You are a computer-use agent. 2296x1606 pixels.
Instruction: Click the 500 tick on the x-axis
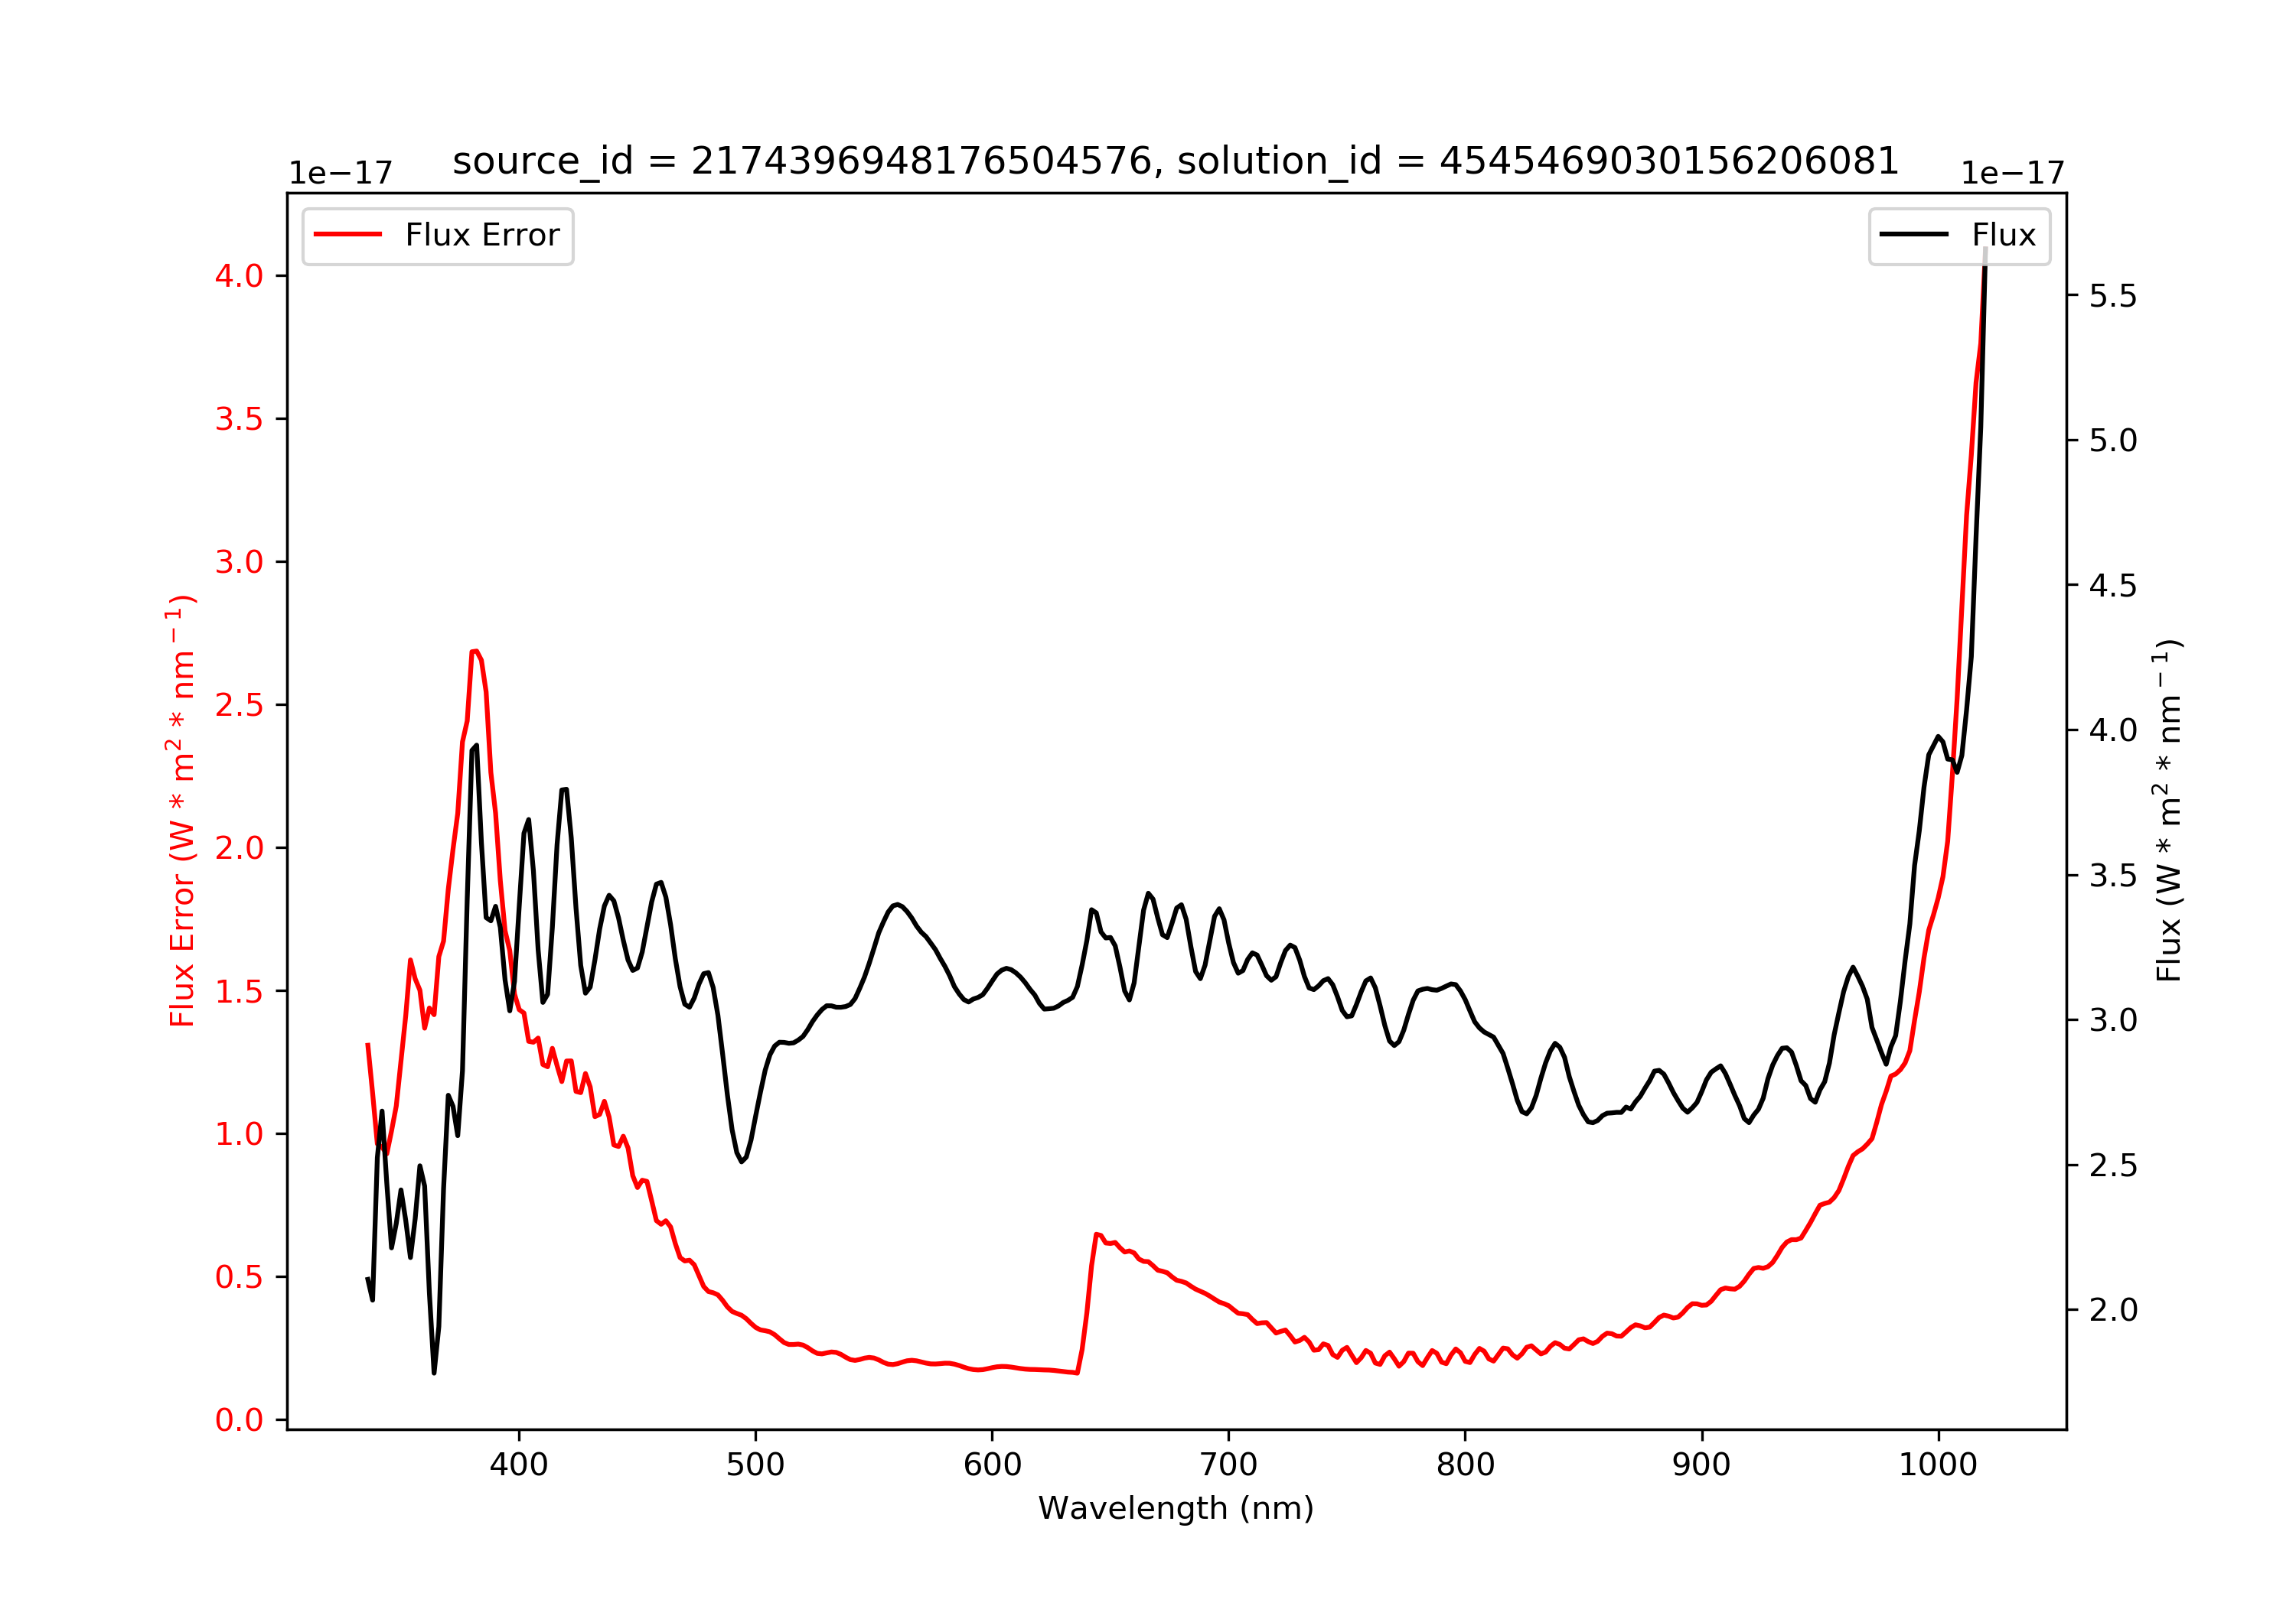click(x=755, y=1465)
